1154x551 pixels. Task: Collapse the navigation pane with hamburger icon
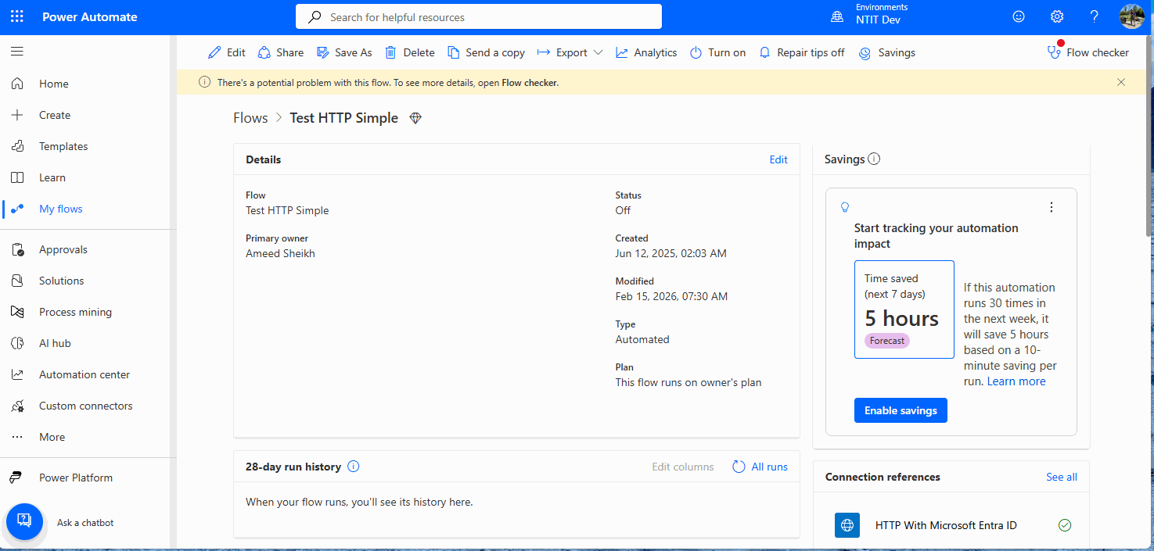16,52
